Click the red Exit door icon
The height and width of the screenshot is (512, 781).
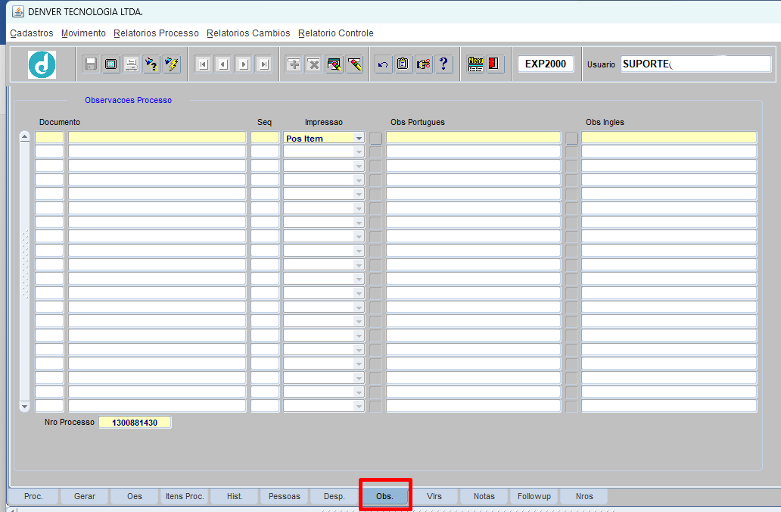495,64
